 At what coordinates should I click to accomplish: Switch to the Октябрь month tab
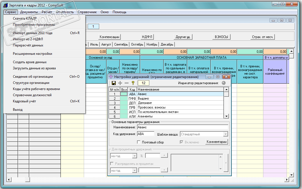point(137,44)
